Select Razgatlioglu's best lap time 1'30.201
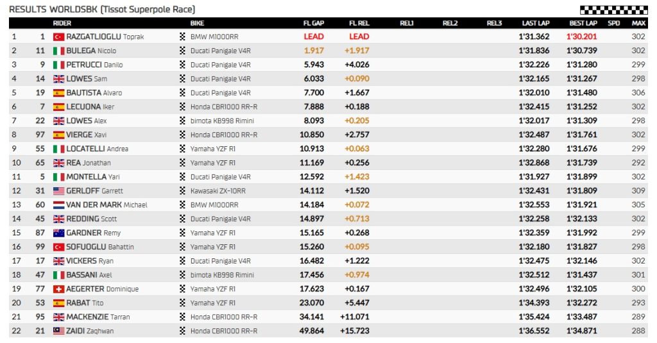 [581, 37]
